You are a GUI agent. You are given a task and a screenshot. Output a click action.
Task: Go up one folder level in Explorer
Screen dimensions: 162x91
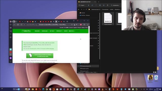point(86,9)
